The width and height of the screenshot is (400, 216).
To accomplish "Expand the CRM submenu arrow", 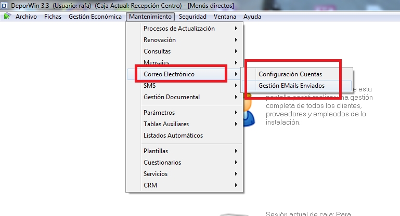I will click(x=236, y=185).
